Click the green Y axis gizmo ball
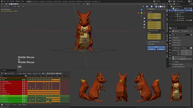 coord(141,13)
